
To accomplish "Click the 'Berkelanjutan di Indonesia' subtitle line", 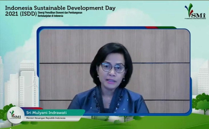I will [x=50, y=16].
